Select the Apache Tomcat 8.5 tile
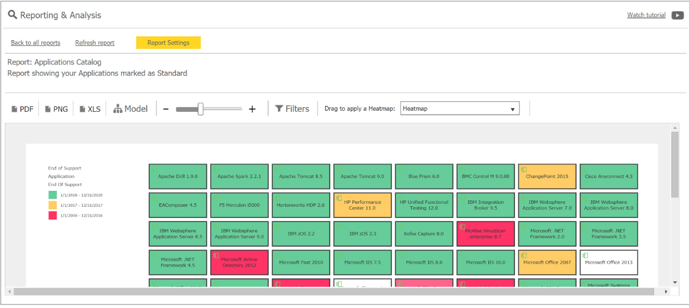 (x=301, y=176)
